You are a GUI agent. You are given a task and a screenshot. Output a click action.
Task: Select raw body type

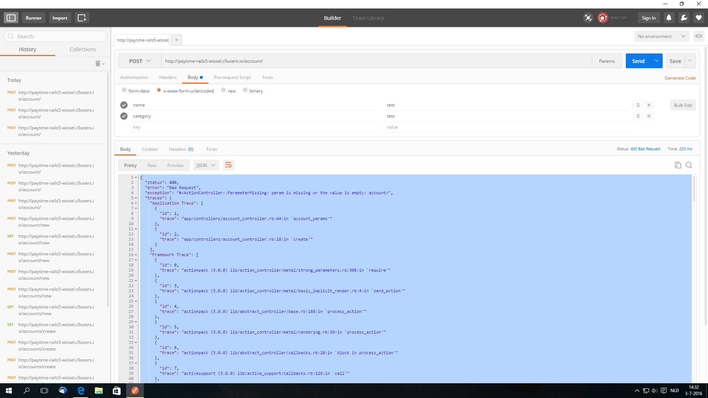click(x=223, y=90)
